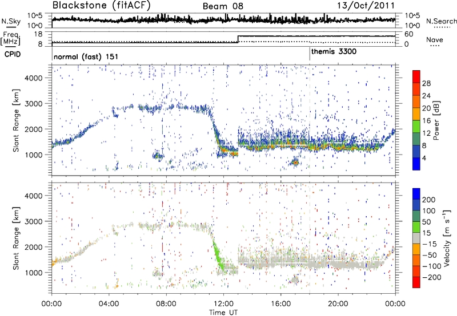Click the '16:00' time axis label
Viewport: 457px width, 316px height.
(280, 304)
